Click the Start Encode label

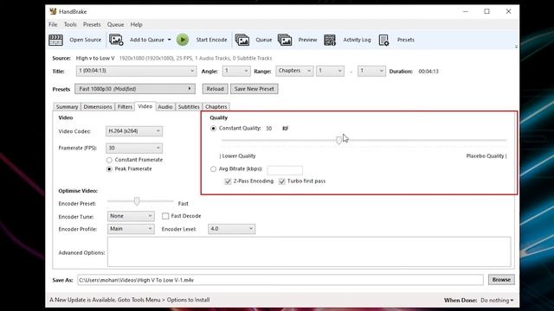point(211,40)
